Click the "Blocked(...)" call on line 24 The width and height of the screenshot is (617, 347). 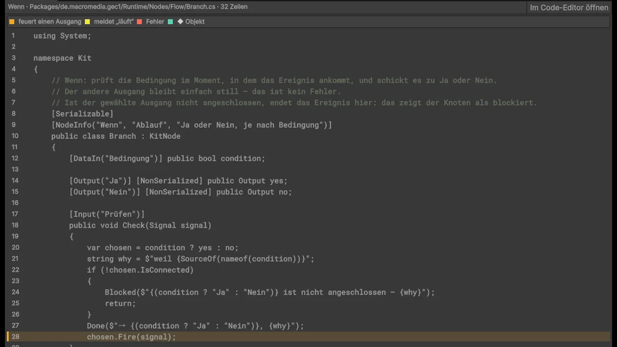[x=270, y=292]
